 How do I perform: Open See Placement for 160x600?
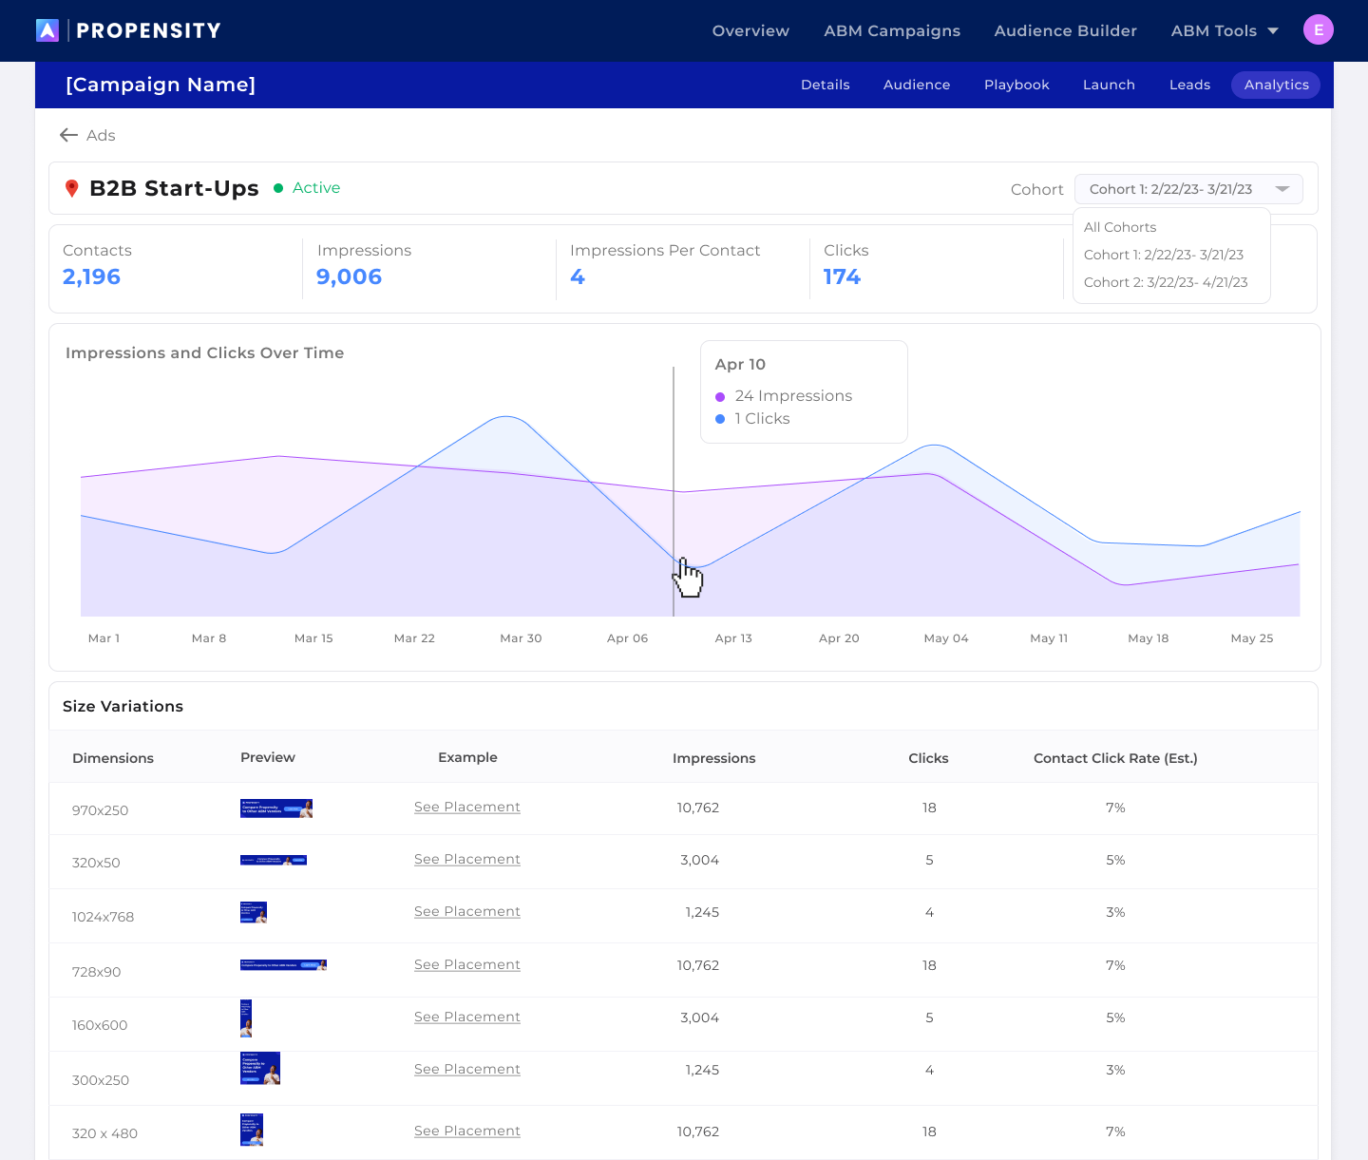click(467, 1017)
